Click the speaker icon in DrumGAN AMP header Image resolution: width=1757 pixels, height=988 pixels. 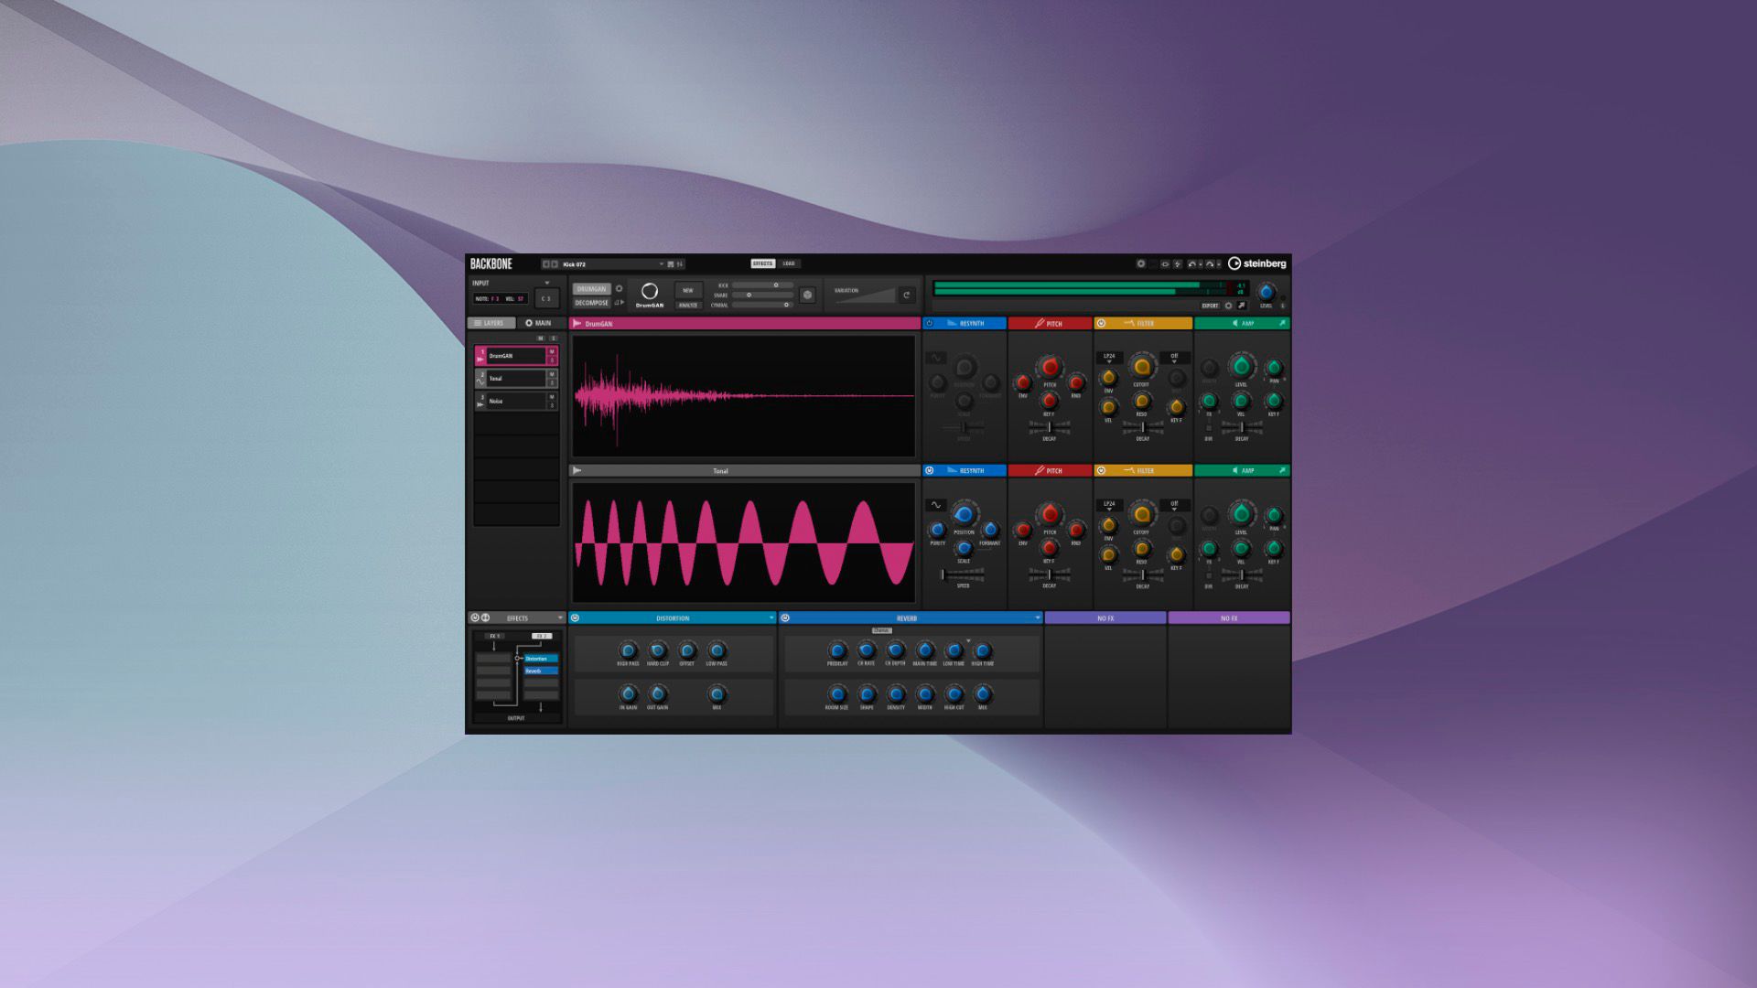click(1235, 324)
